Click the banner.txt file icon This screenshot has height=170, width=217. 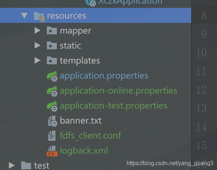pos(52,121)
